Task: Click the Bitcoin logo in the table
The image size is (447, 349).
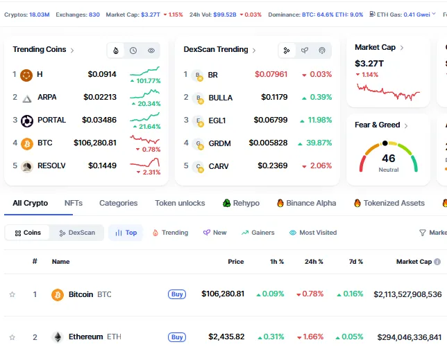Action: 58,294
